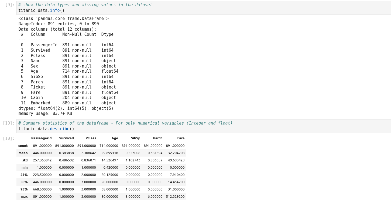Select the [9]: input cell prompt
This screenshot has height=205, width=391.
coord(10,5)
